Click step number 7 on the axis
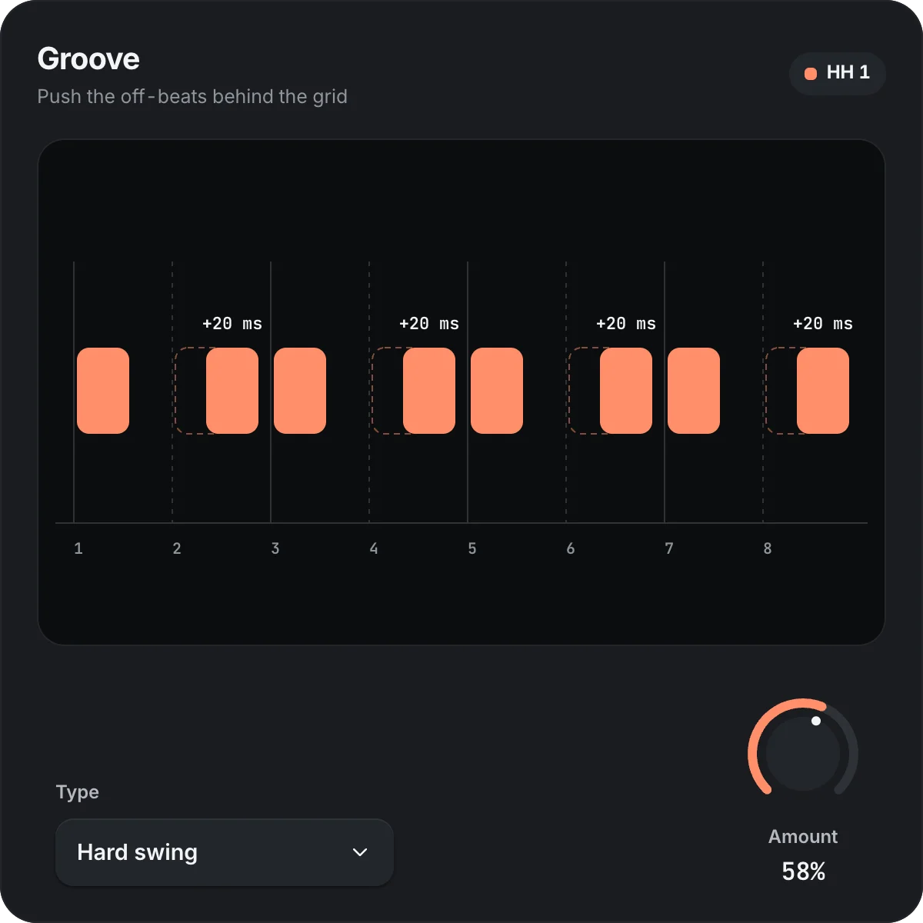 669,548
